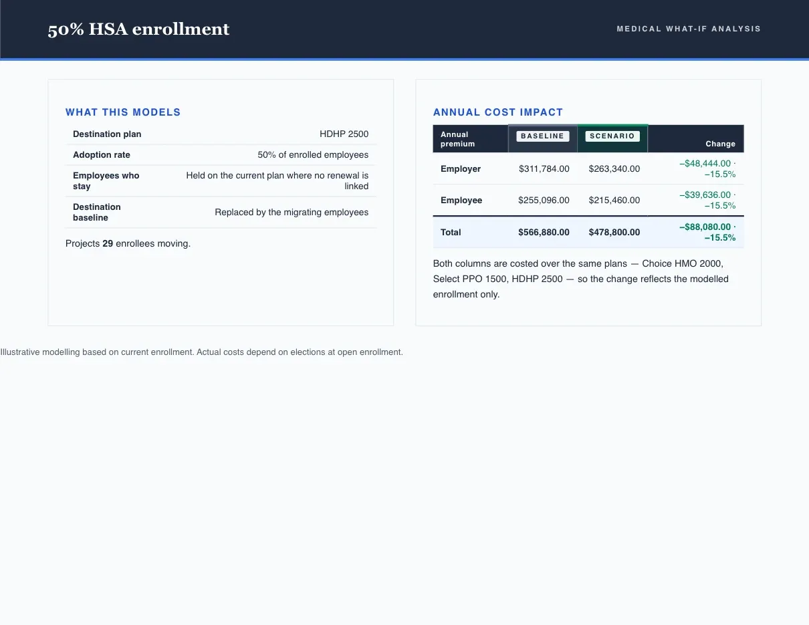The image size is (809, 625).
Task: Select the 'Employees who stay' row label
Action: click(x=106, y=181)
